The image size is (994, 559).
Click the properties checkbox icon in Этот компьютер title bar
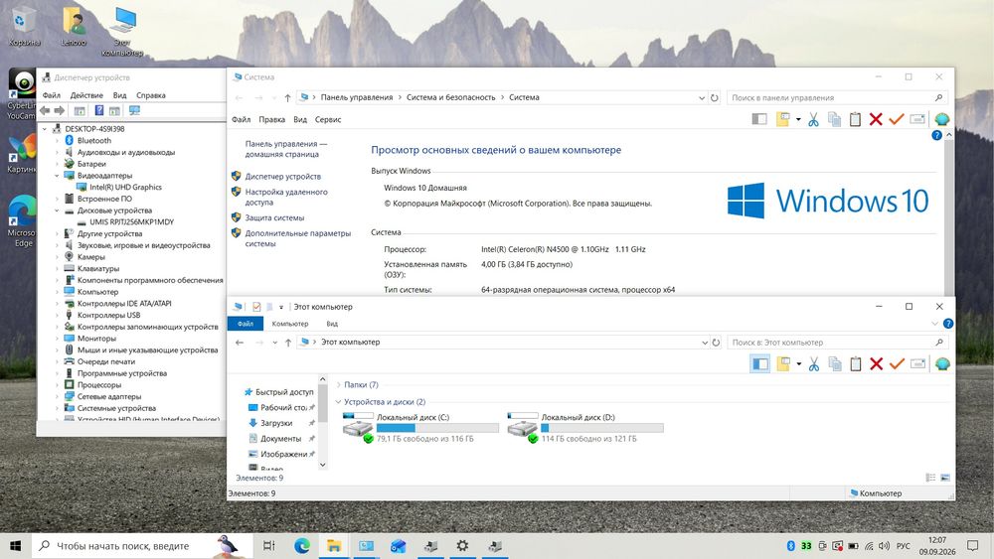(x=256, y=307)
